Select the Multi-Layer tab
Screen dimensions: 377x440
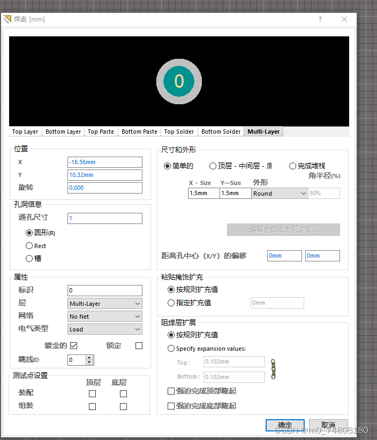coord(263,132)
